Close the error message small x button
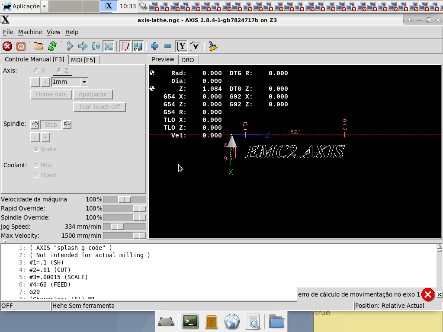Screen dimensions: 443x332 (439, 294)
